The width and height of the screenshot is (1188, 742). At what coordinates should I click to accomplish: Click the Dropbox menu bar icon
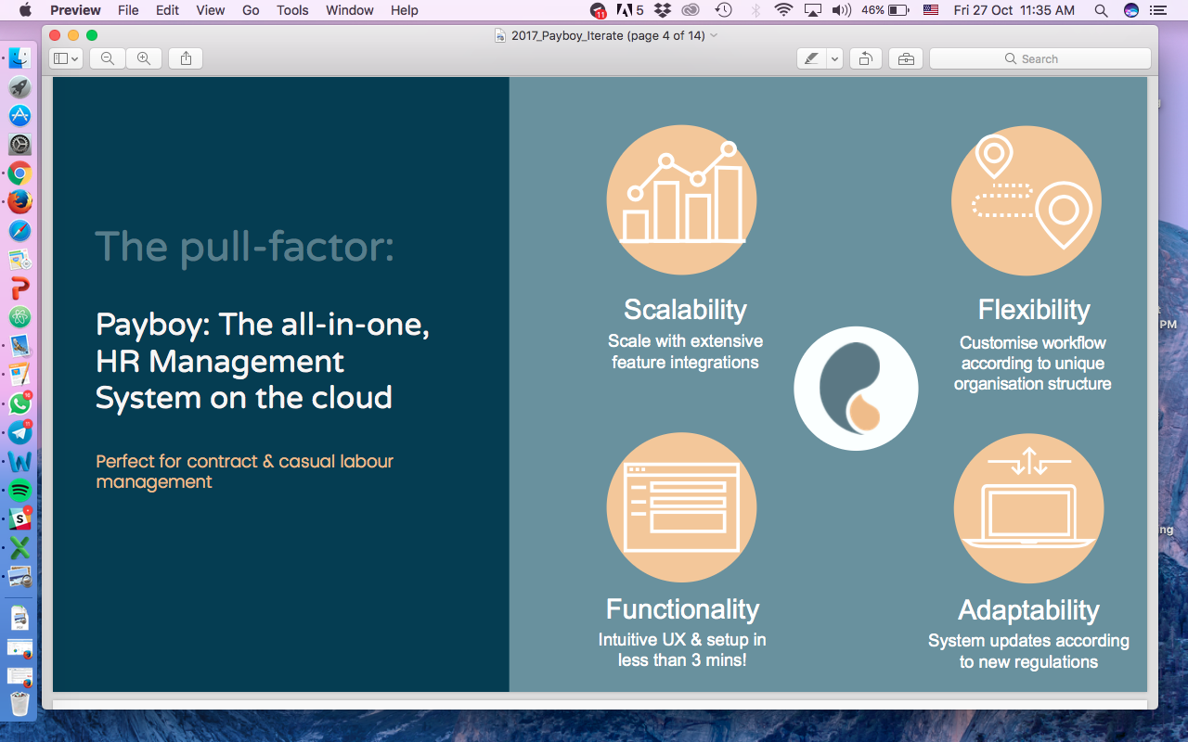tap(662, 10)
